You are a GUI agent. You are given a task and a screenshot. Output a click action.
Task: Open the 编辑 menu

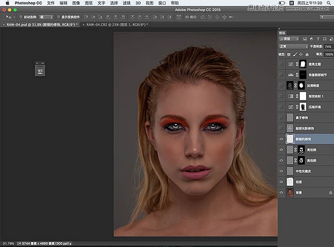pyautogui.click(x=63, y=3)
